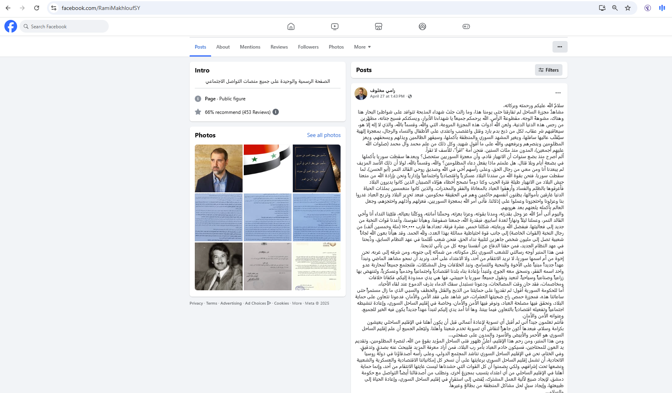Switch to the Followers tab
Screen dimensions: 672x393
coord(308,47)
